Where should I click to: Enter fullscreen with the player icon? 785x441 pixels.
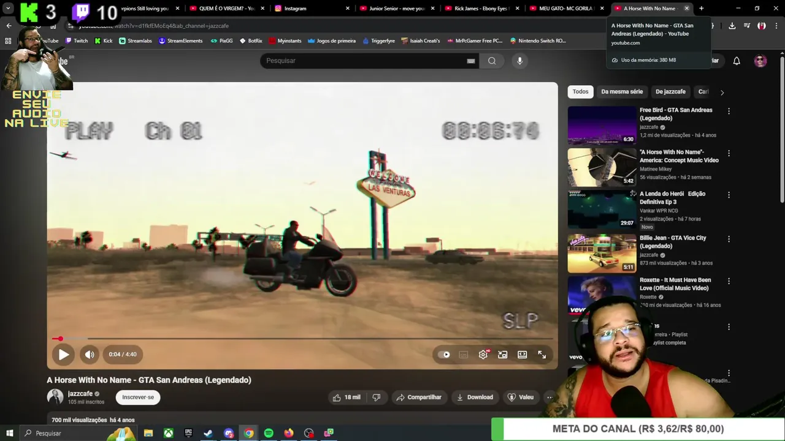[542, 355]
